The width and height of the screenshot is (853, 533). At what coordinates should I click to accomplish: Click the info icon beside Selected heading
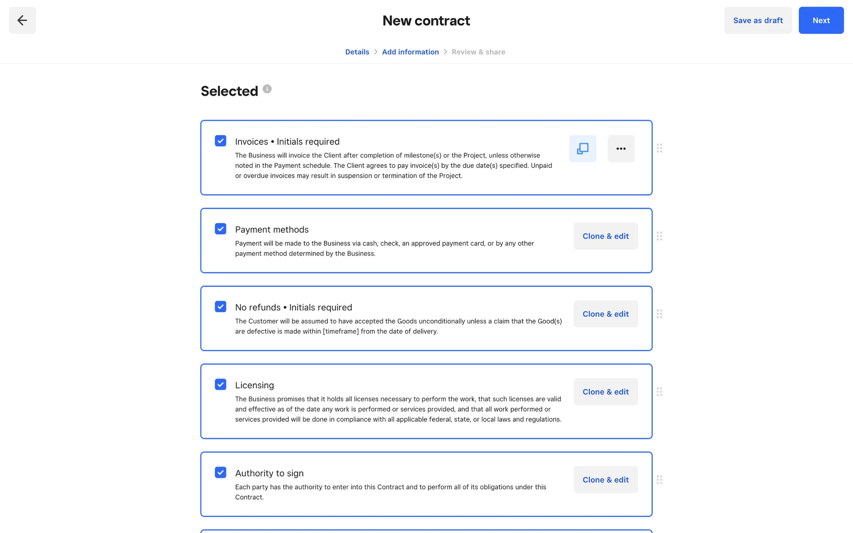pyautogui.click(x=267, y=89)
